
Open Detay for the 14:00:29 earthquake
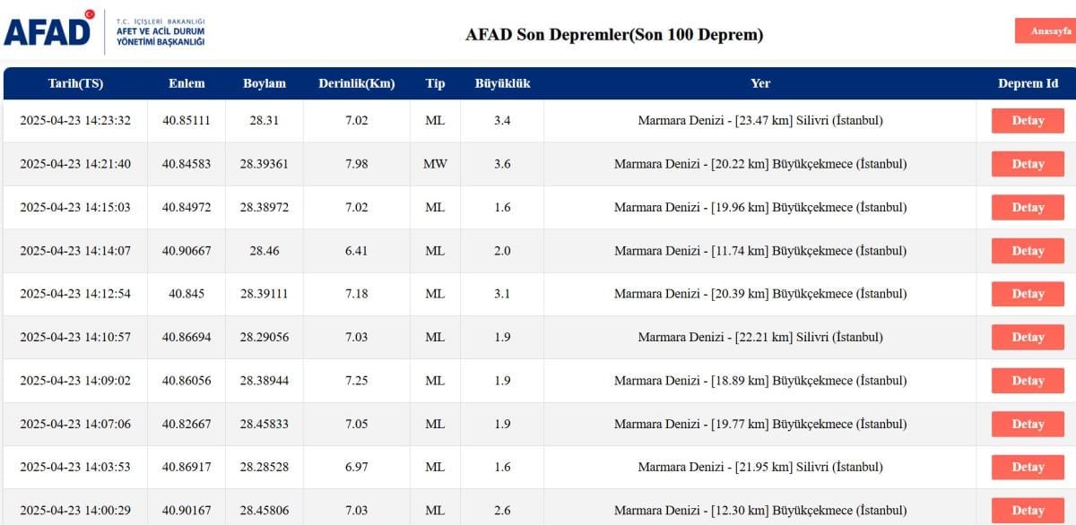(1028, 510)
